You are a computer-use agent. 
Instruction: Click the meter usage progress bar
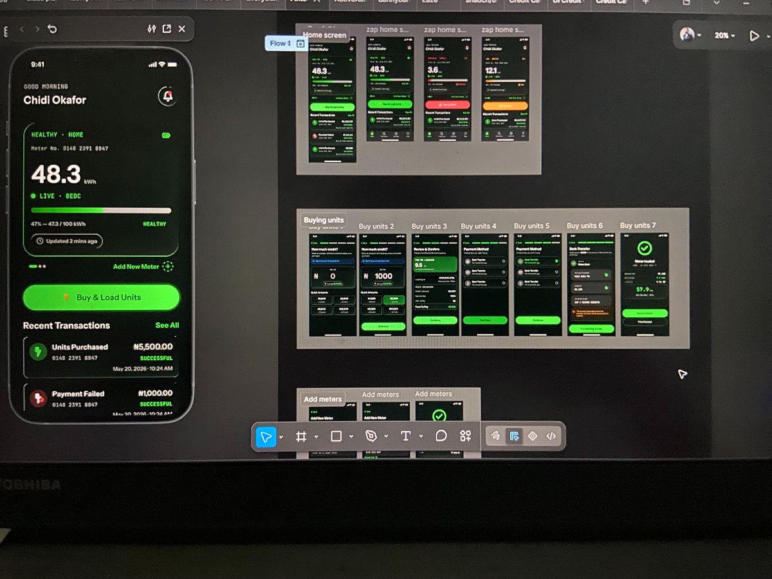click(x=101, y=210)
